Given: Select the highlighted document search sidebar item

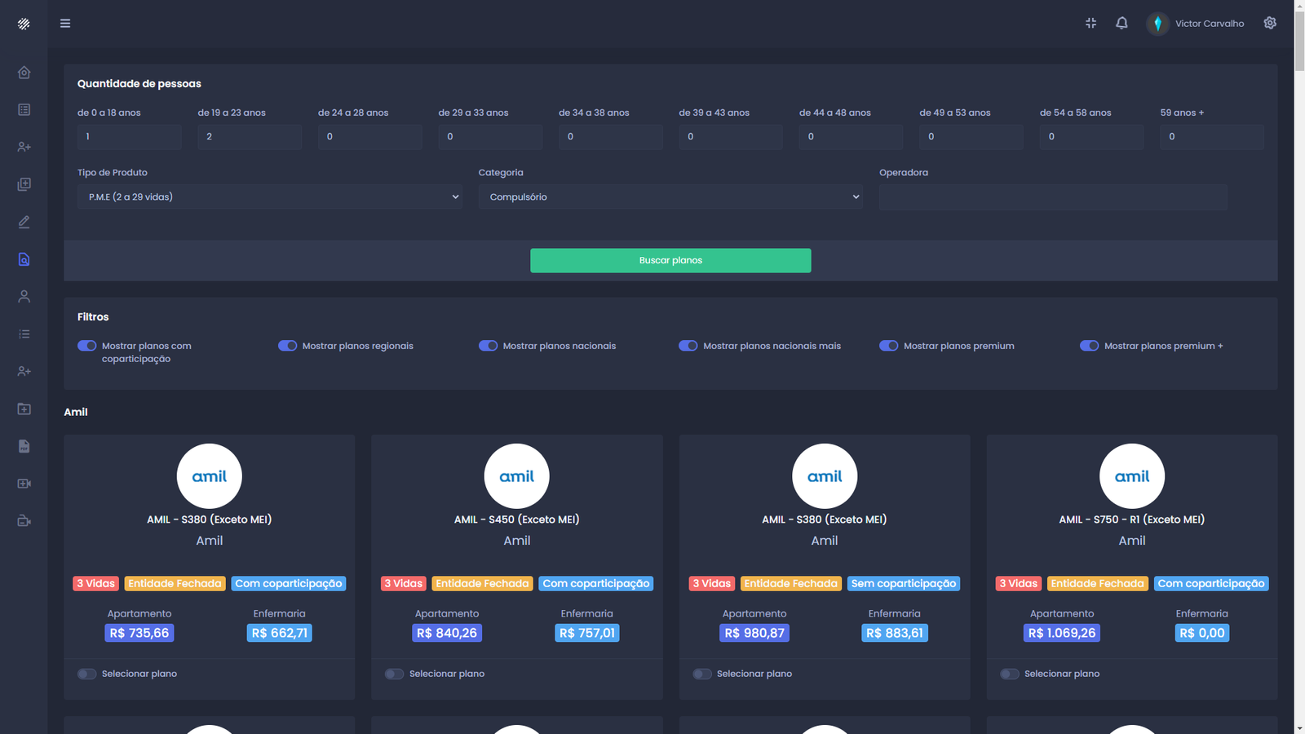Looking at the screenshot, I should pyautogui.click(x=24, y=259).
